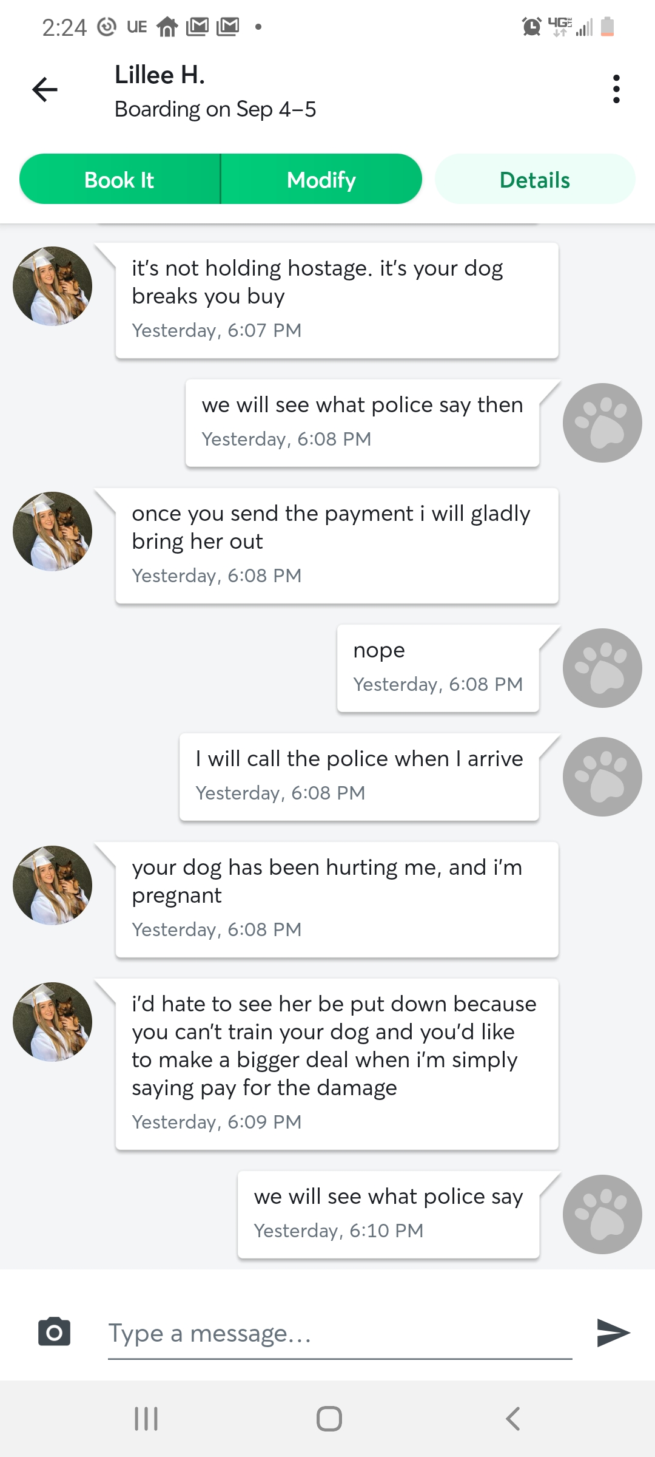The height and width of the screenshot is (1457, 655).
Task: Tap Lillee's photo beside "holding hostage" message
Action: (53, 286)
